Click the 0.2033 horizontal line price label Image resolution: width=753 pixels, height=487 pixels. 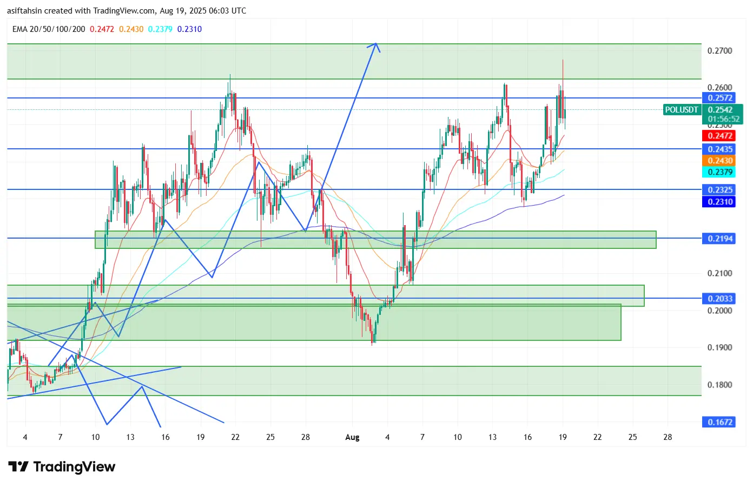tap(719, 299)
